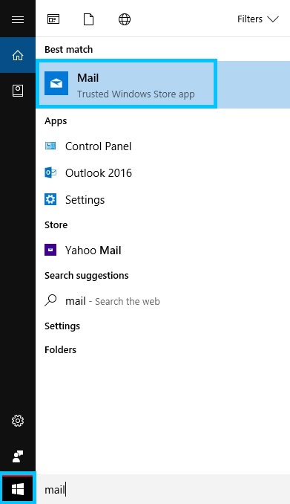Expand the Settings results category
This screenshot has width=290, height=504.
pos(62,326)
